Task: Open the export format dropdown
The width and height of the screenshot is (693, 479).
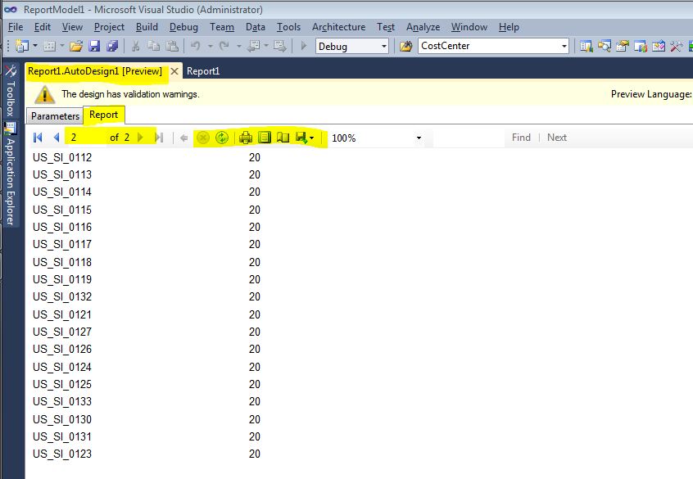Action: click(x=312, y=137)
